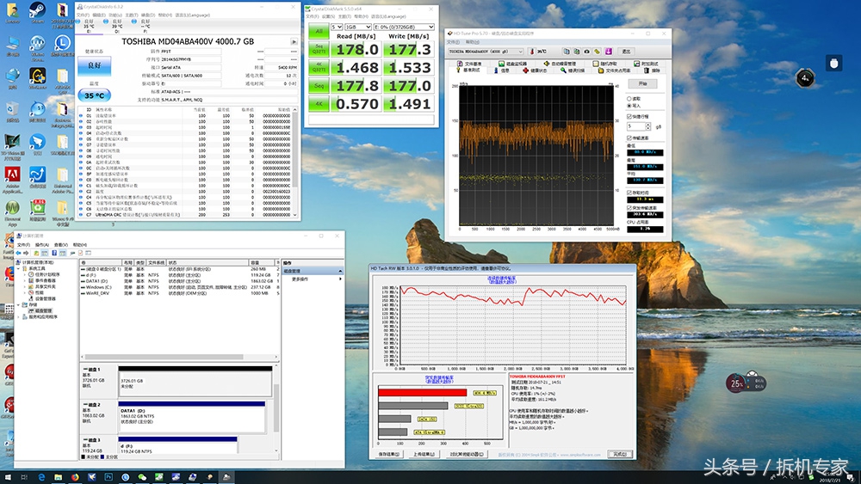The height and width of the screenshot is (484, 861).
Task: Click the Windows Start button
Action: 8,477
